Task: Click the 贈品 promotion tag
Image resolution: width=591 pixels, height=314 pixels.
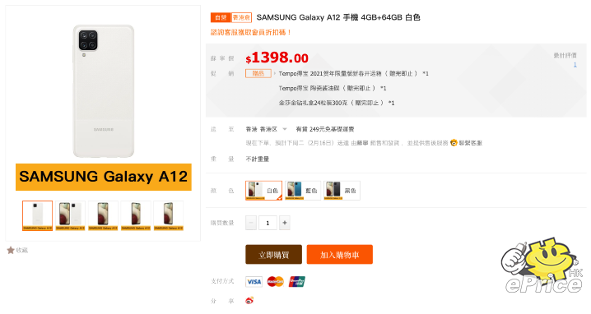Action: point(258,73)
